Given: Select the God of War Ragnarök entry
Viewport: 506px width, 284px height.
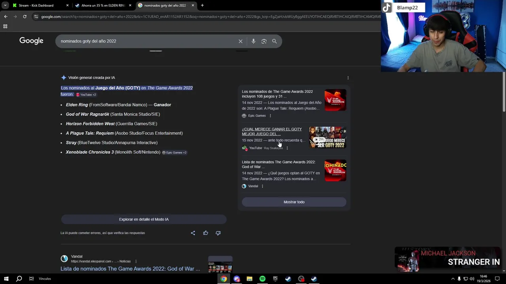Looking at the screenshot, I should (113, 114).
